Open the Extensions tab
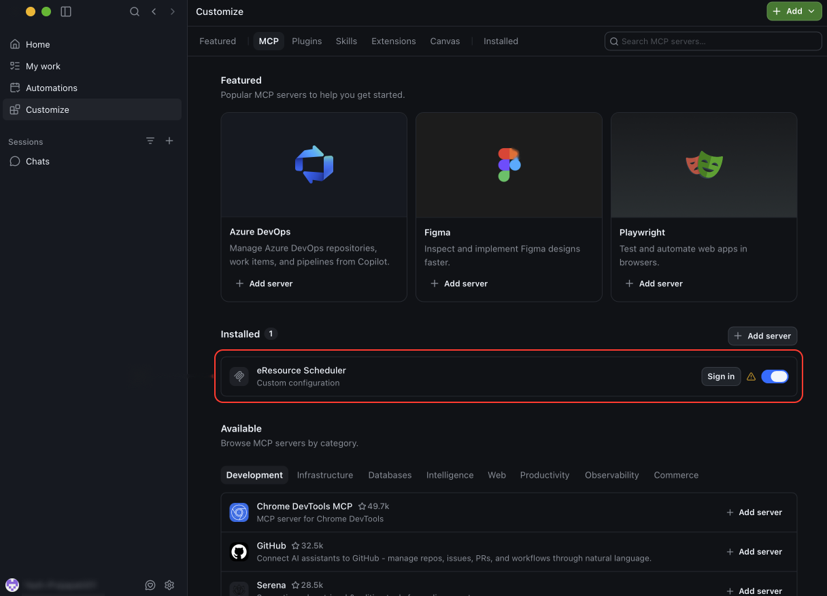Viewport: 827px width, 596px height. [x=393, y=41]
